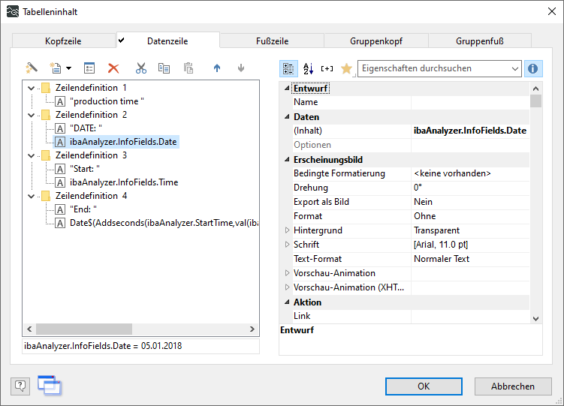Collapse Zeilendefinition 1 tree node

[32, 88]
